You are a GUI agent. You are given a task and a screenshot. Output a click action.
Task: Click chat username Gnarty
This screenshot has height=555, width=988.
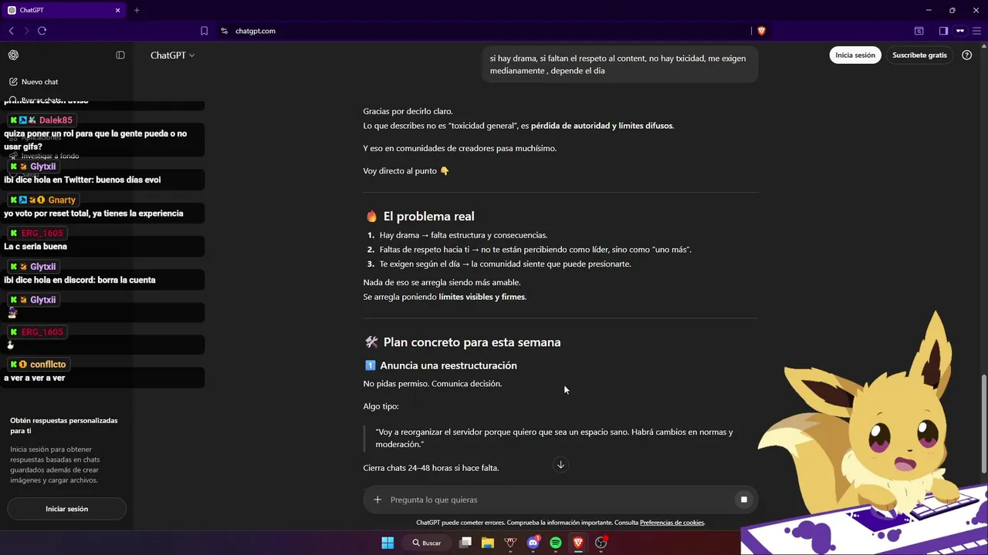[62, 200]
